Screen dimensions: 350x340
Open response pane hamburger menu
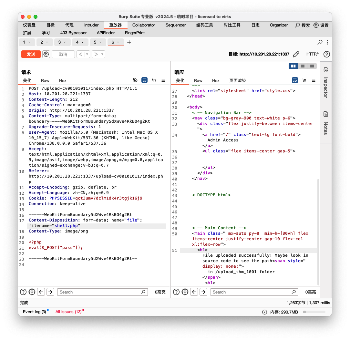coord(314,80)
